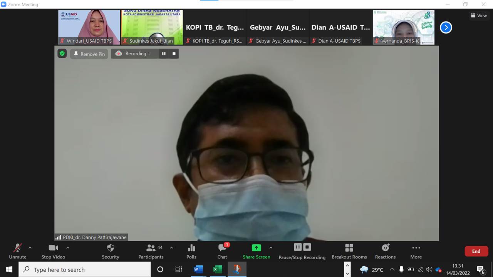Open the Polls panel
The width and height of the screenshot is (493, 277).
click(x=191, y=252)
